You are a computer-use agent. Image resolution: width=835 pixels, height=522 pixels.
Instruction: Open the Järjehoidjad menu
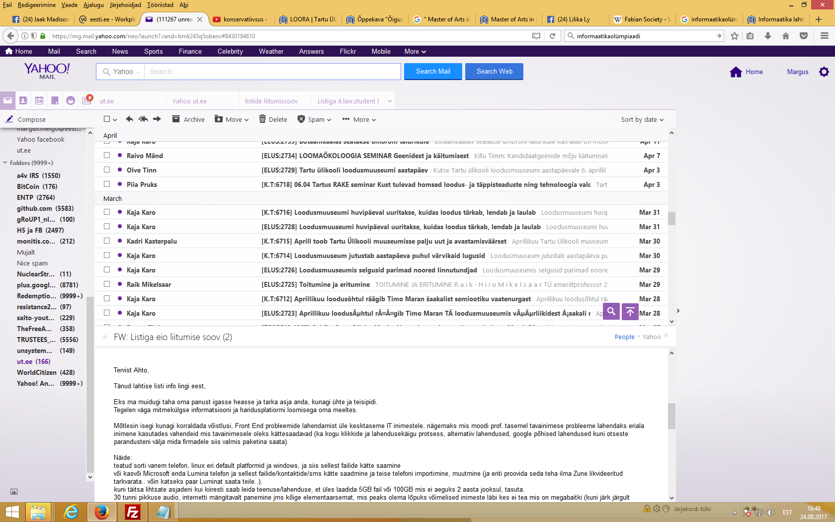pyautogui.click(x=125, y=5)
